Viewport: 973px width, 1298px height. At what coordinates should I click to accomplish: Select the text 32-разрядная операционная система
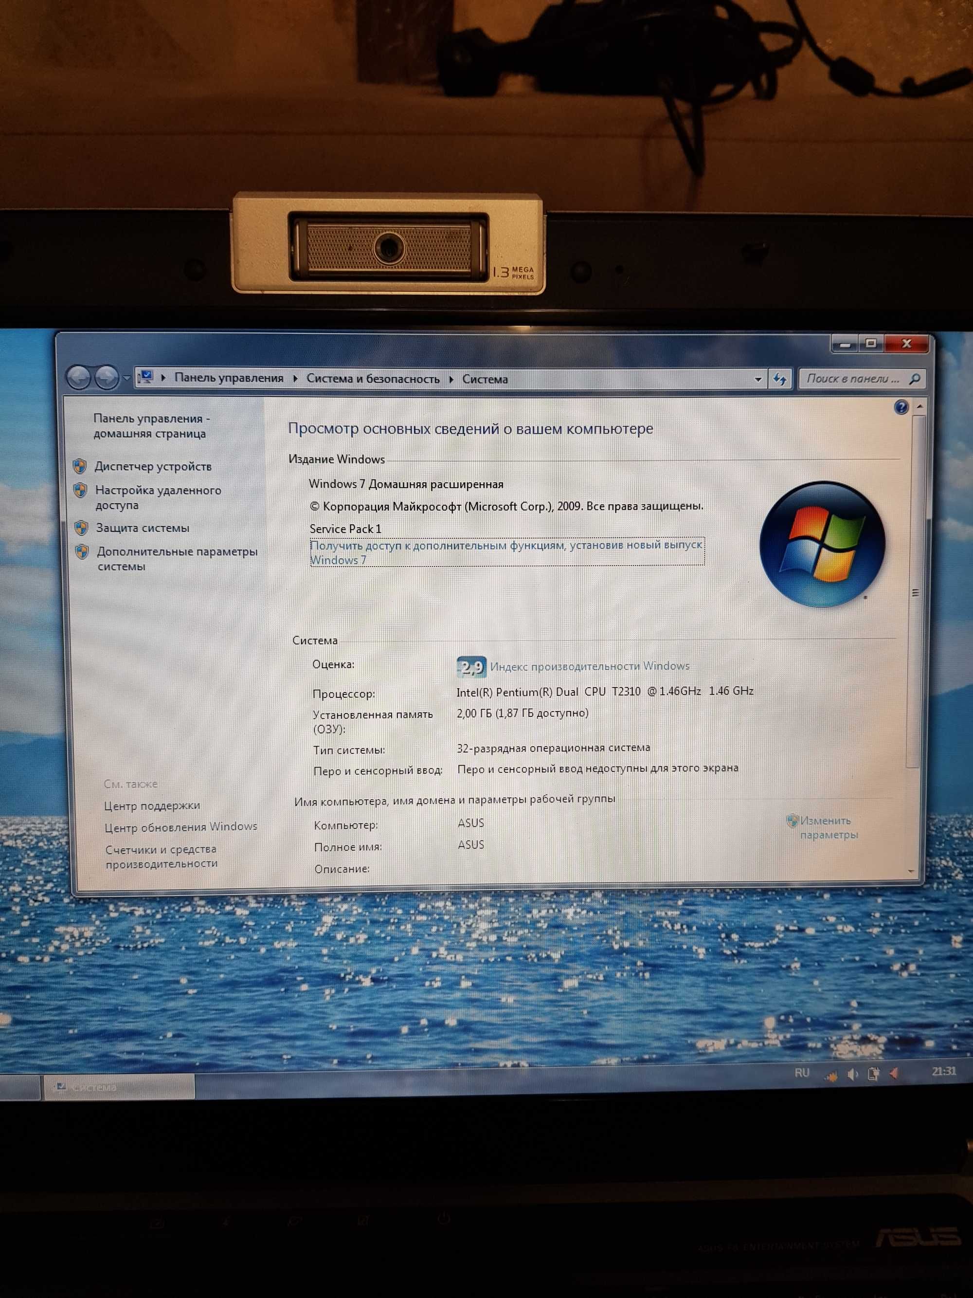tap(554, 748)
